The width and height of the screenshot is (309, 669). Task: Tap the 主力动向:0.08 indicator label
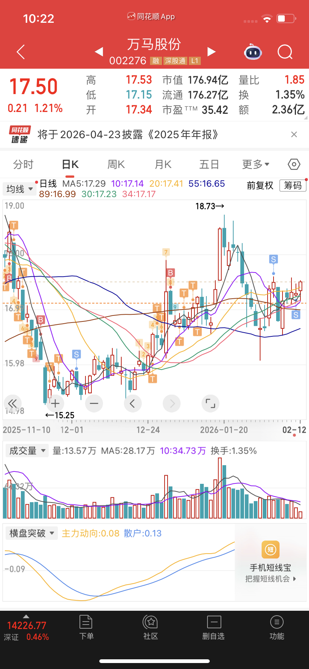pyautogui.click(x=91, y=533)
